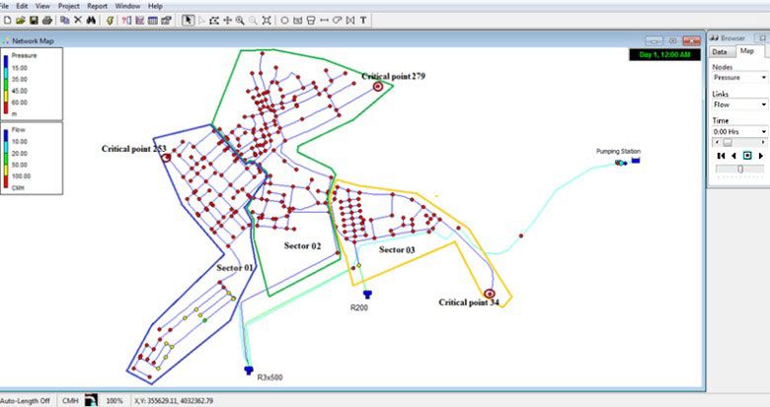Image resolution: width=770 pixels, height=407 pixels.
Task: Save the project using floppy disk icon
Action: point(34,20)
